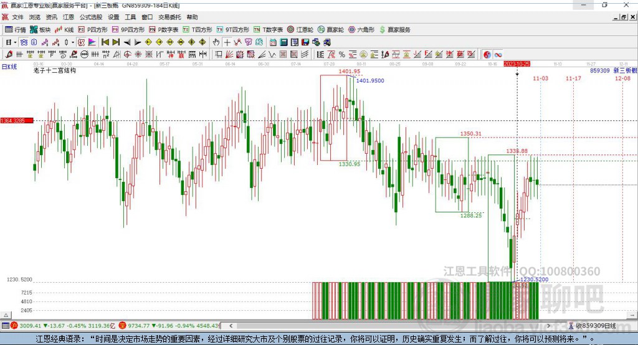The image size is (638, 345).
Task: Select the zigzag wave line tool
Action: click(272, 55)
